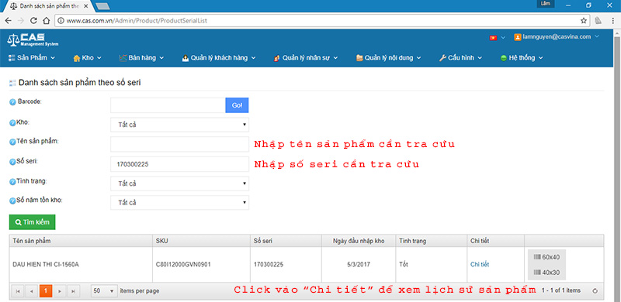Click the Tìm kiếm search button
This screenshot has height=302, width=621.
32,222
